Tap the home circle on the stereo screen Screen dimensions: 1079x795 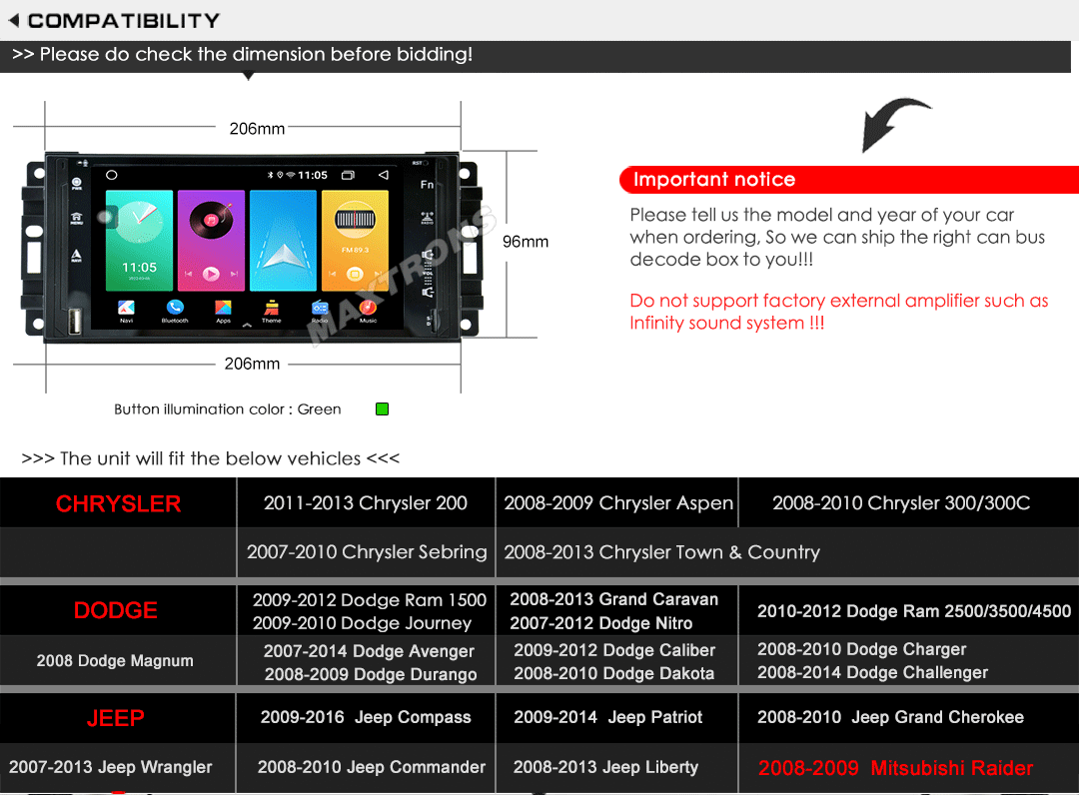(x=112, y=176)
